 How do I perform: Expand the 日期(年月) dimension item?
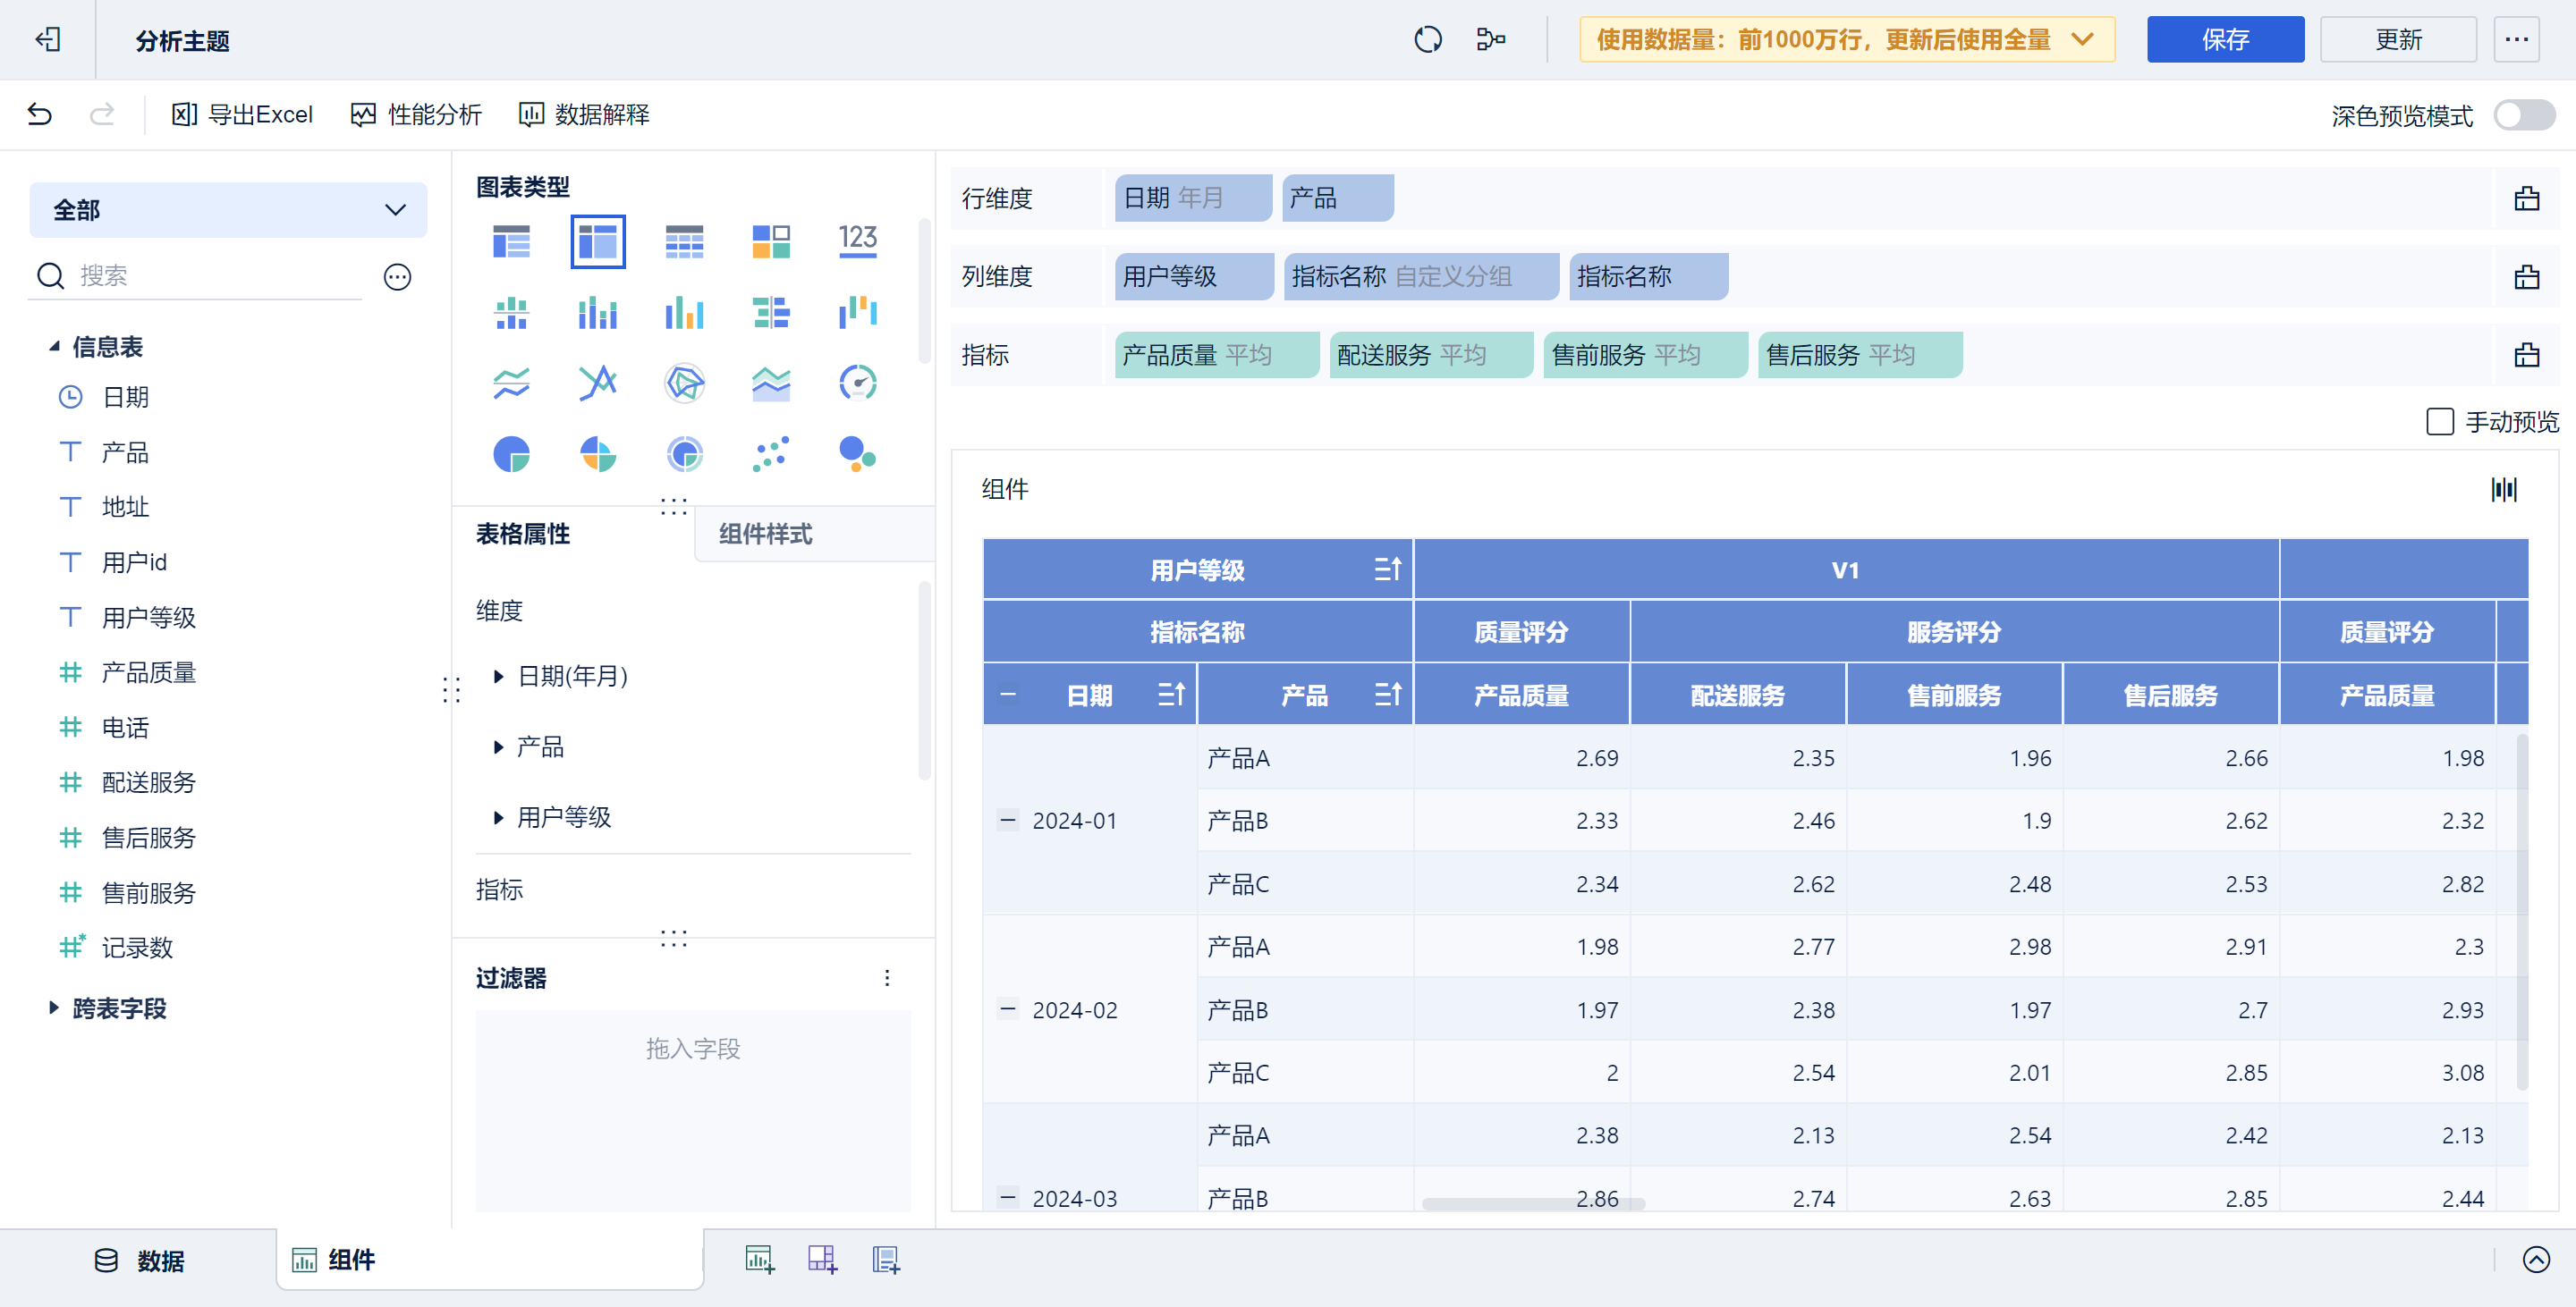[x=498, y=677]
